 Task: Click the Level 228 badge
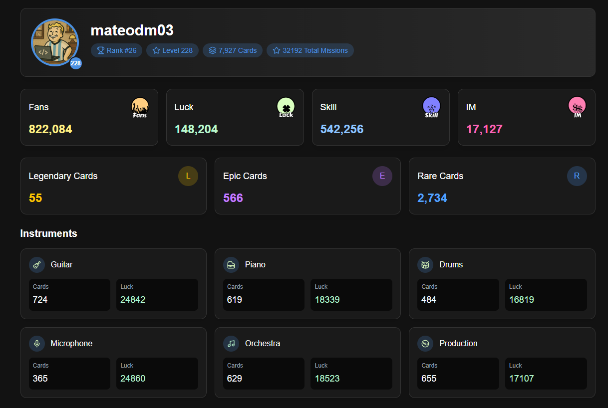coord(172,50)
